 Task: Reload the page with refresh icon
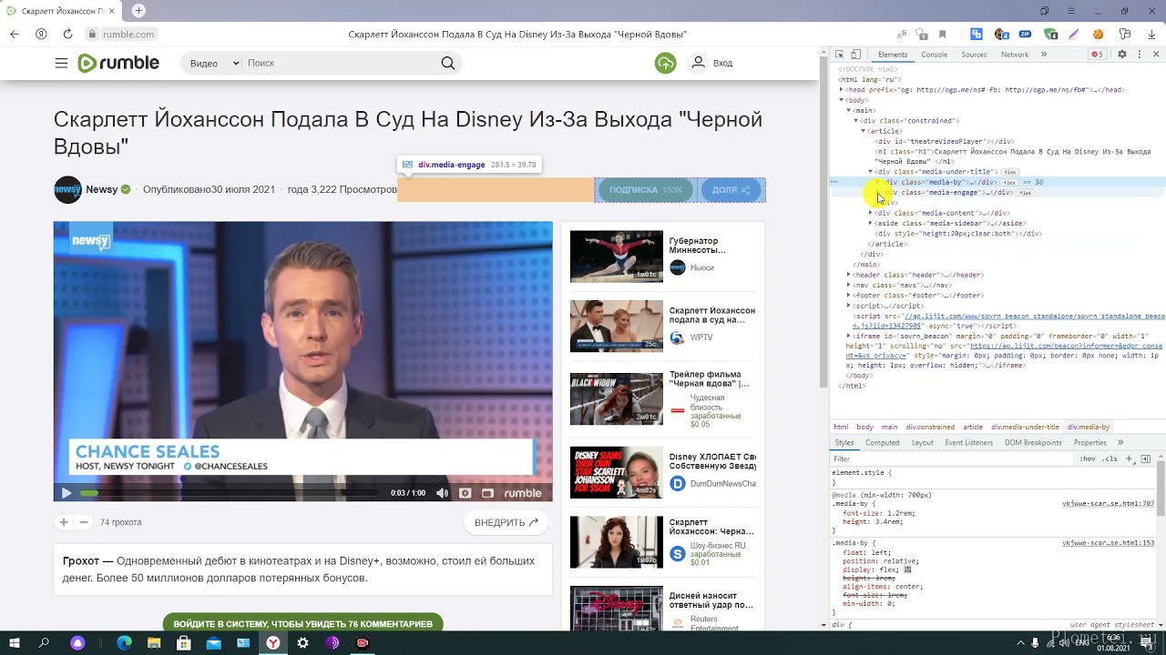(67, 34)
